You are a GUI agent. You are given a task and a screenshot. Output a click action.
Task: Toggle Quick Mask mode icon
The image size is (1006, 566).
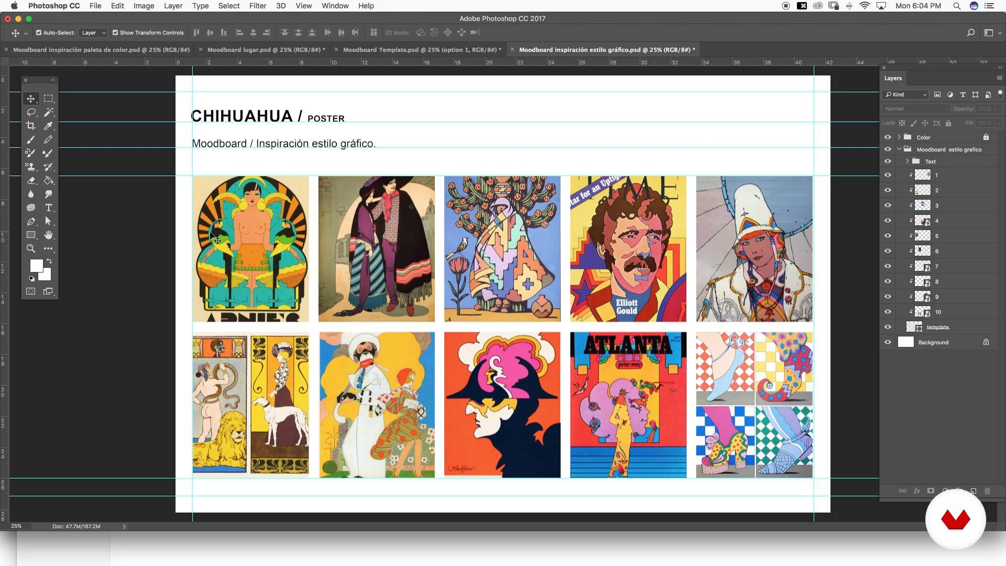click(31, 291)
